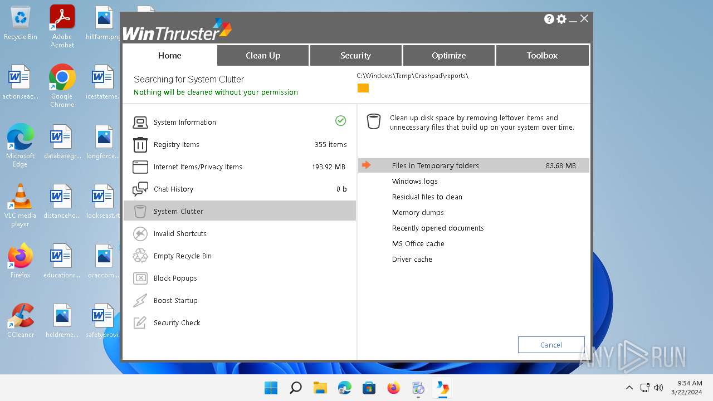The width and height of the screenshot is (713, 401).
Task: Click the green System Information checkmark
Action: pos(340,121)
